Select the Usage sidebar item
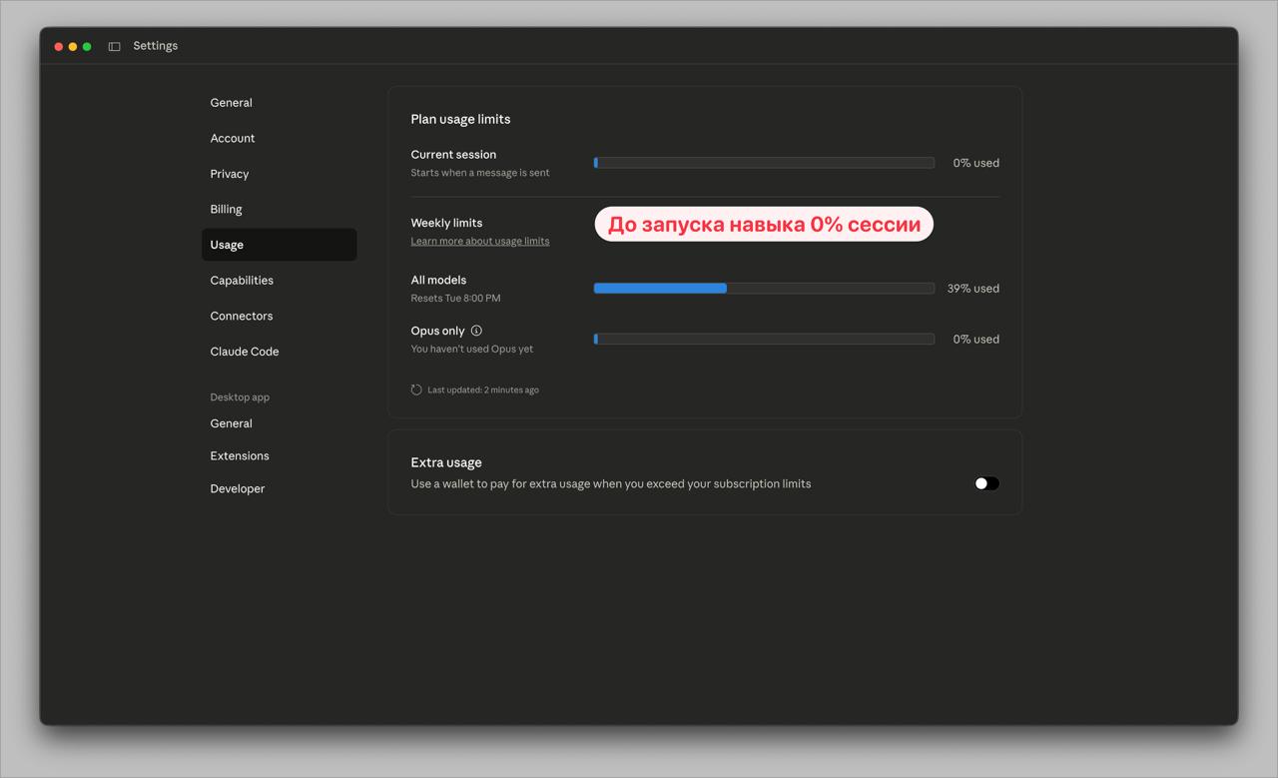 tap(280, 245)
